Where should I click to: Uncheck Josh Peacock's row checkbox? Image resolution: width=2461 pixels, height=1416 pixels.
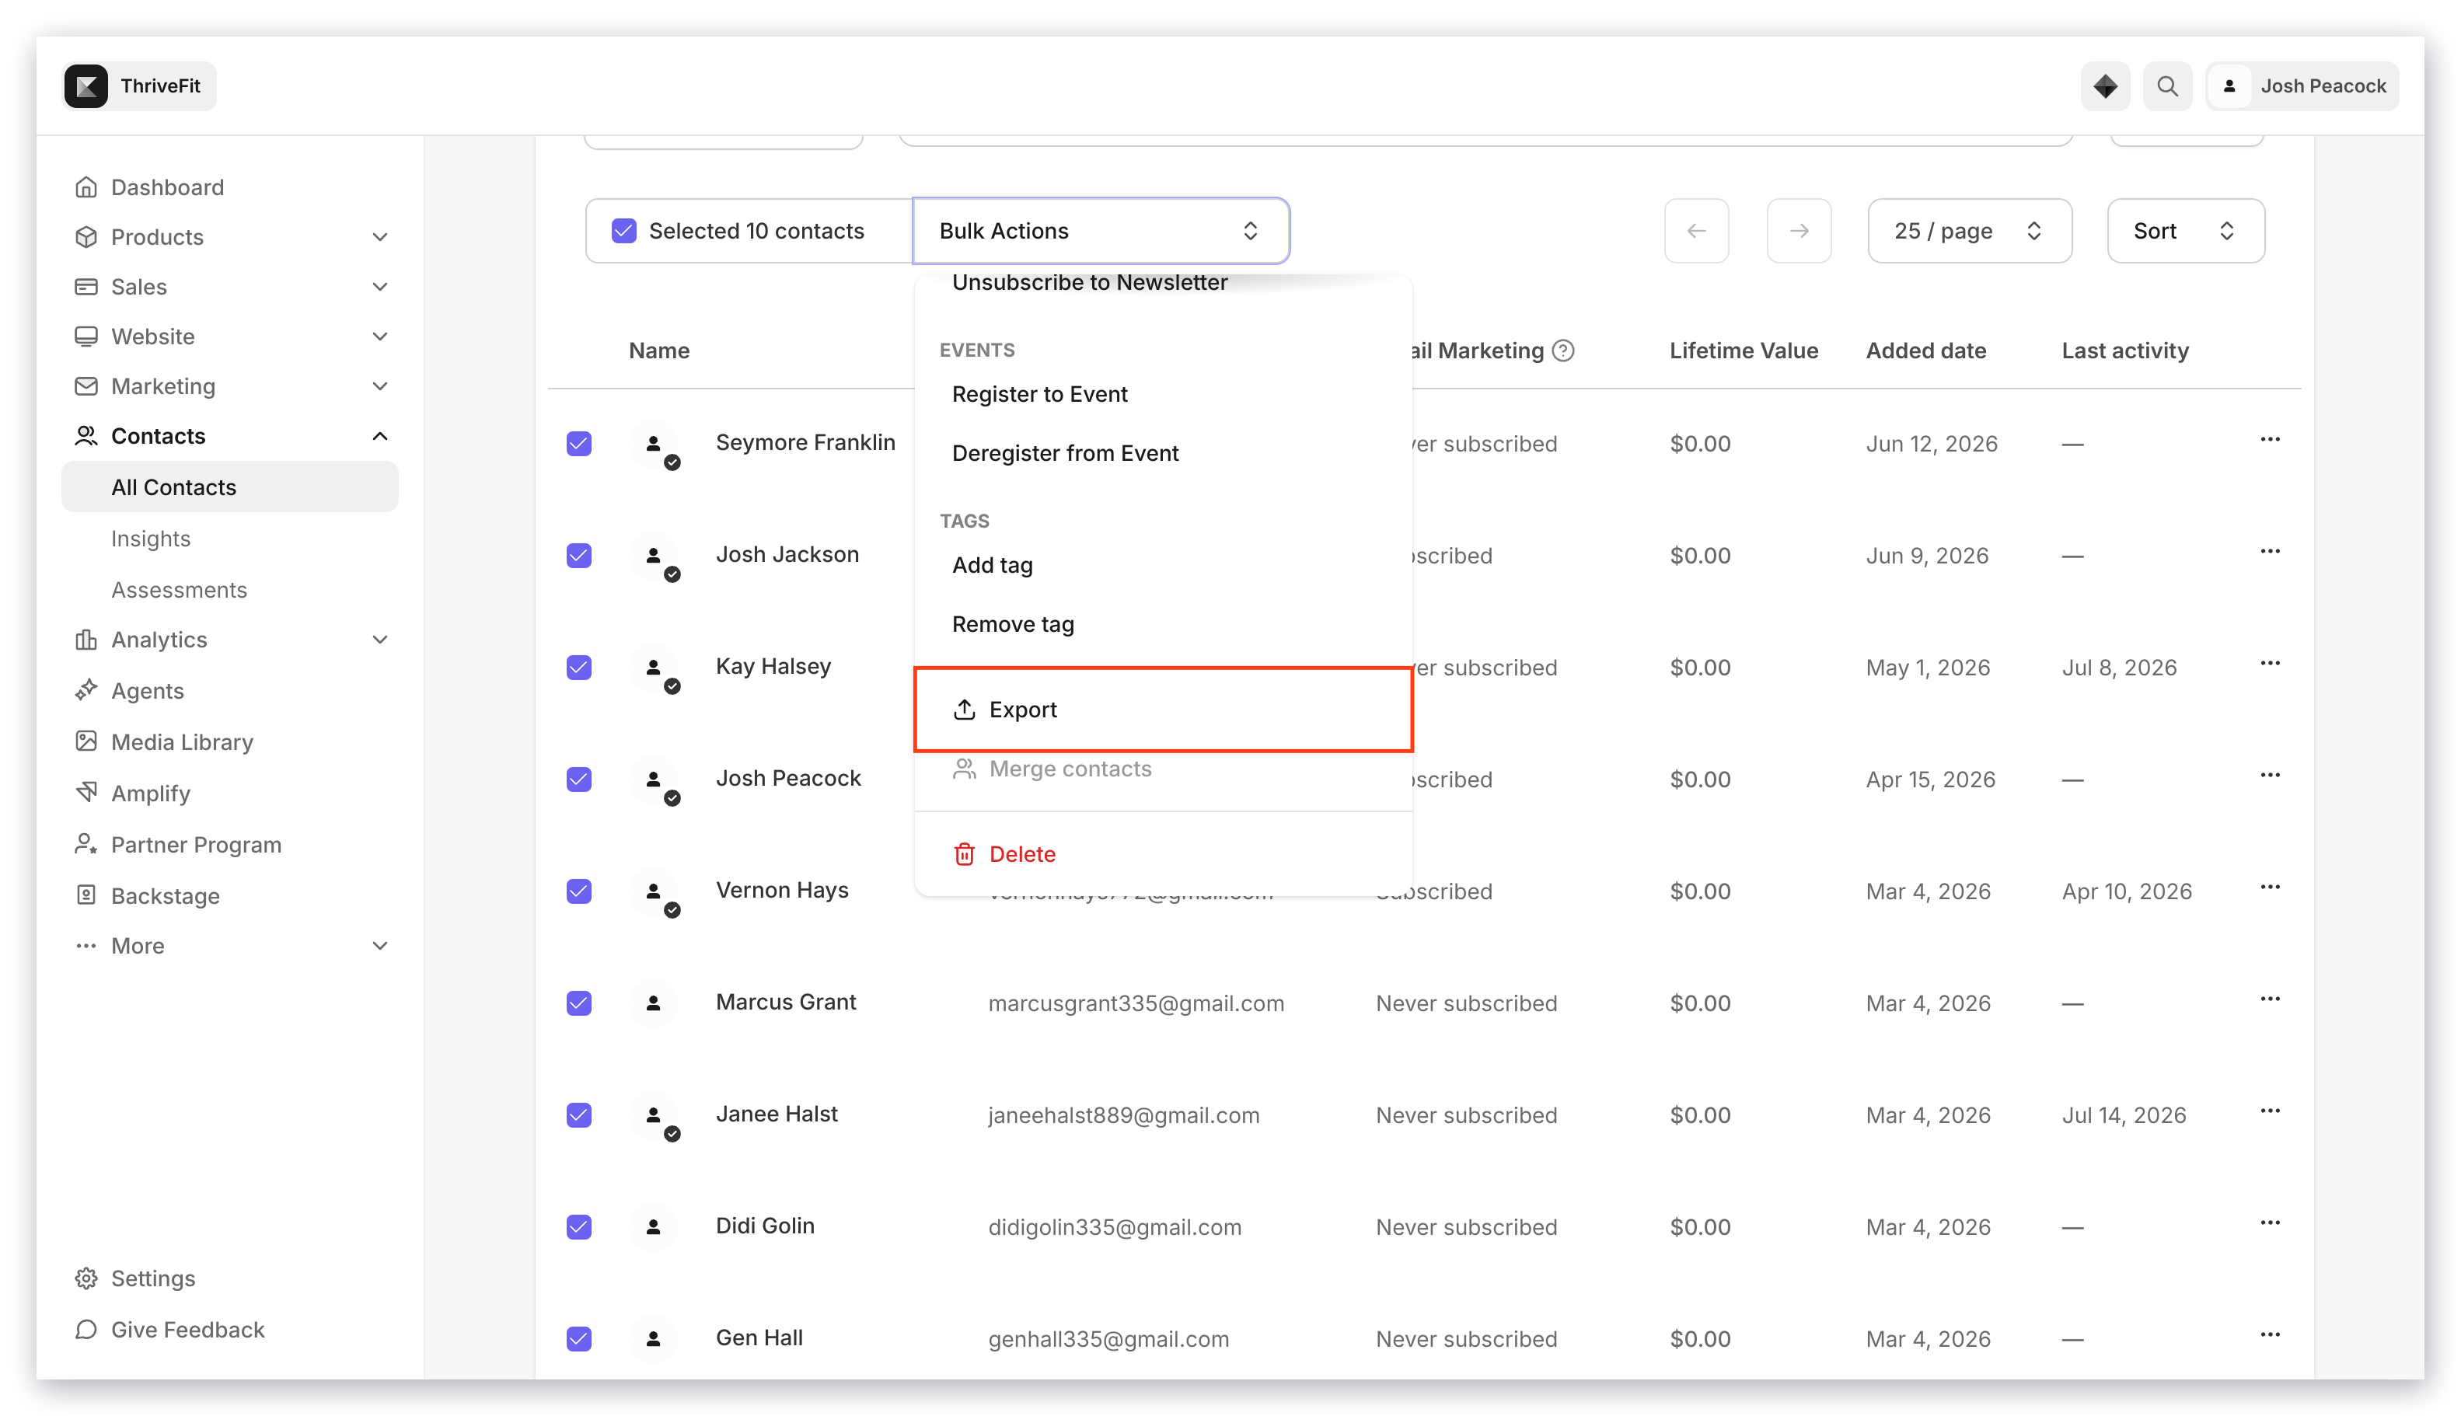tap(579, 779)
